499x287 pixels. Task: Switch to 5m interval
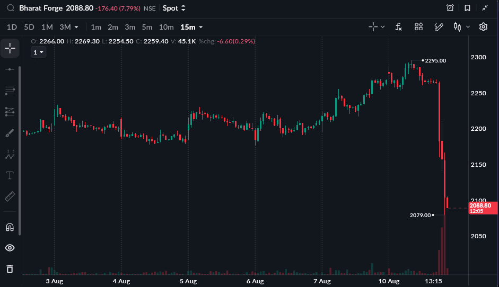(x=147, y=28)
